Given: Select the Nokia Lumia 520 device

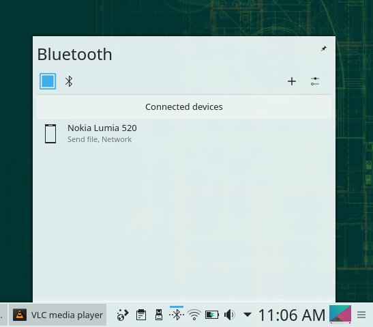Looking at the screenshot, I should tap(184, 134).
